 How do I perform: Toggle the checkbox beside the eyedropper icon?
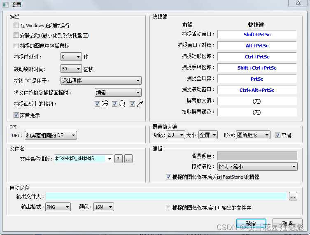coord(132,104)
